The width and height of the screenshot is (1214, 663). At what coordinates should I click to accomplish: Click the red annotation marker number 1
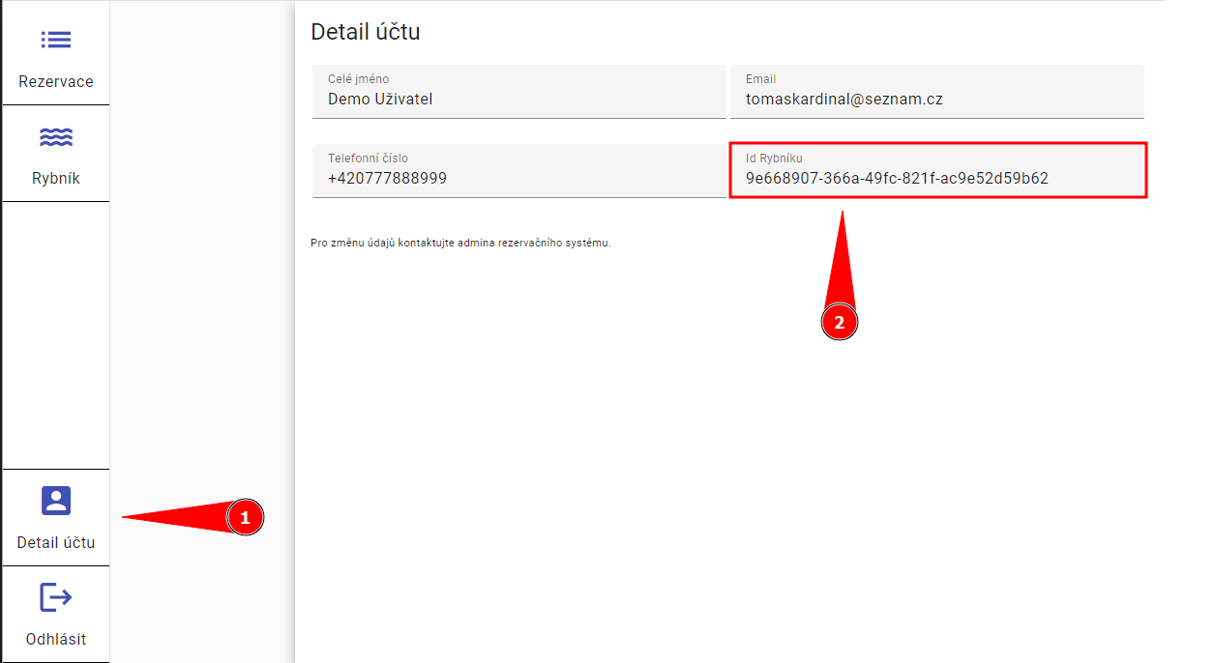tap(245, 518)
